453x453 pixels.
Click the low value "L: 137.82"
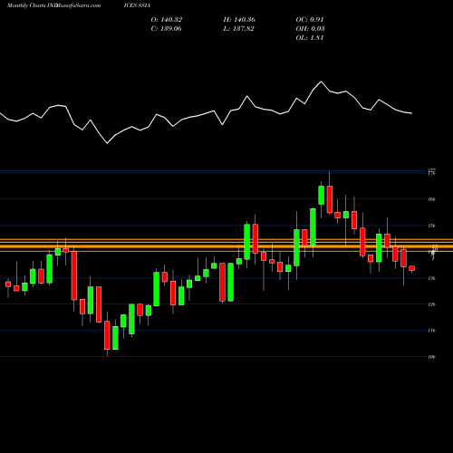(238, 29)
